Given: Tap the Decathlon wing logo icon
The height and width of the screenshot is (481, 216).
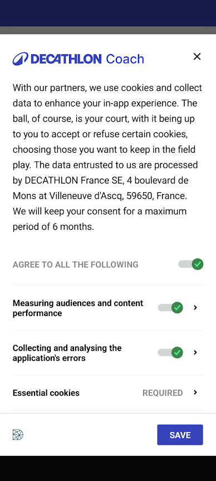Looking at the screenshot, I should coord(21,59).
